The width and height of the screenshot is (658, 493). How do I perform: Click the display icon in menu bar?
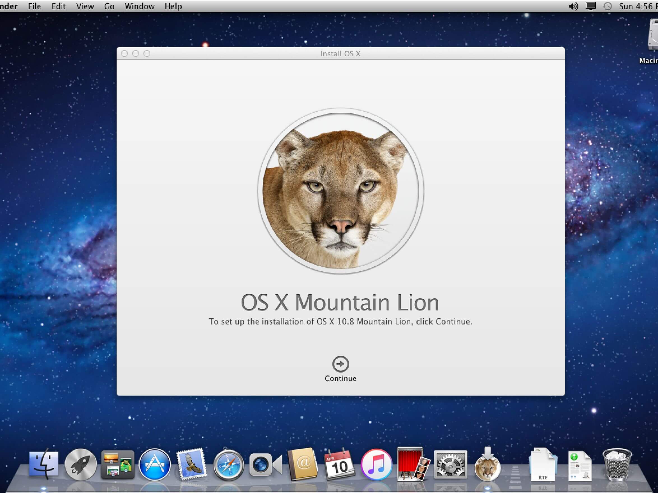click(590, 6)
